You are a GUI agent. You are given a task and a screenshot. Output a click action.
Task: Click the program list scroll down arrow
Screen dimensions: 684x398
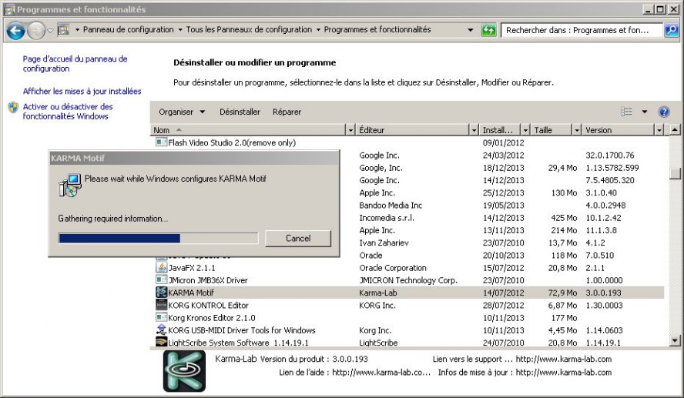(x=676, y=340)
